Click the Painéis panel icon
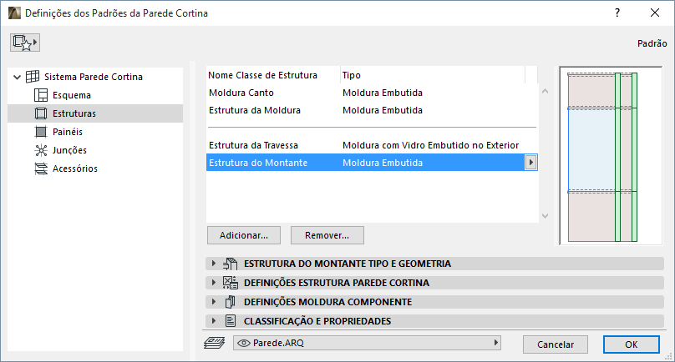 41,132
